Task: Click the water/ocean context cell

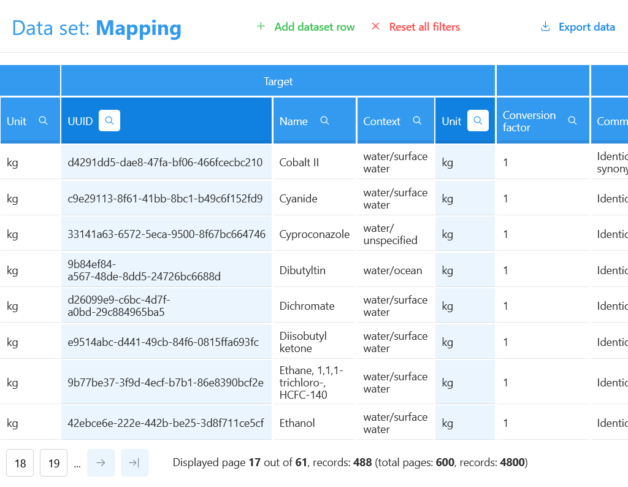Action: click(x=396, y=270)
